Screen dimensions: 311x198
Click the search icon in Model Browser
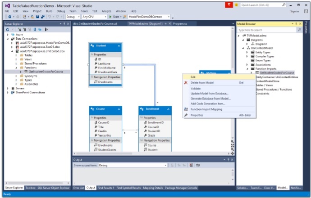click(299, 30)
